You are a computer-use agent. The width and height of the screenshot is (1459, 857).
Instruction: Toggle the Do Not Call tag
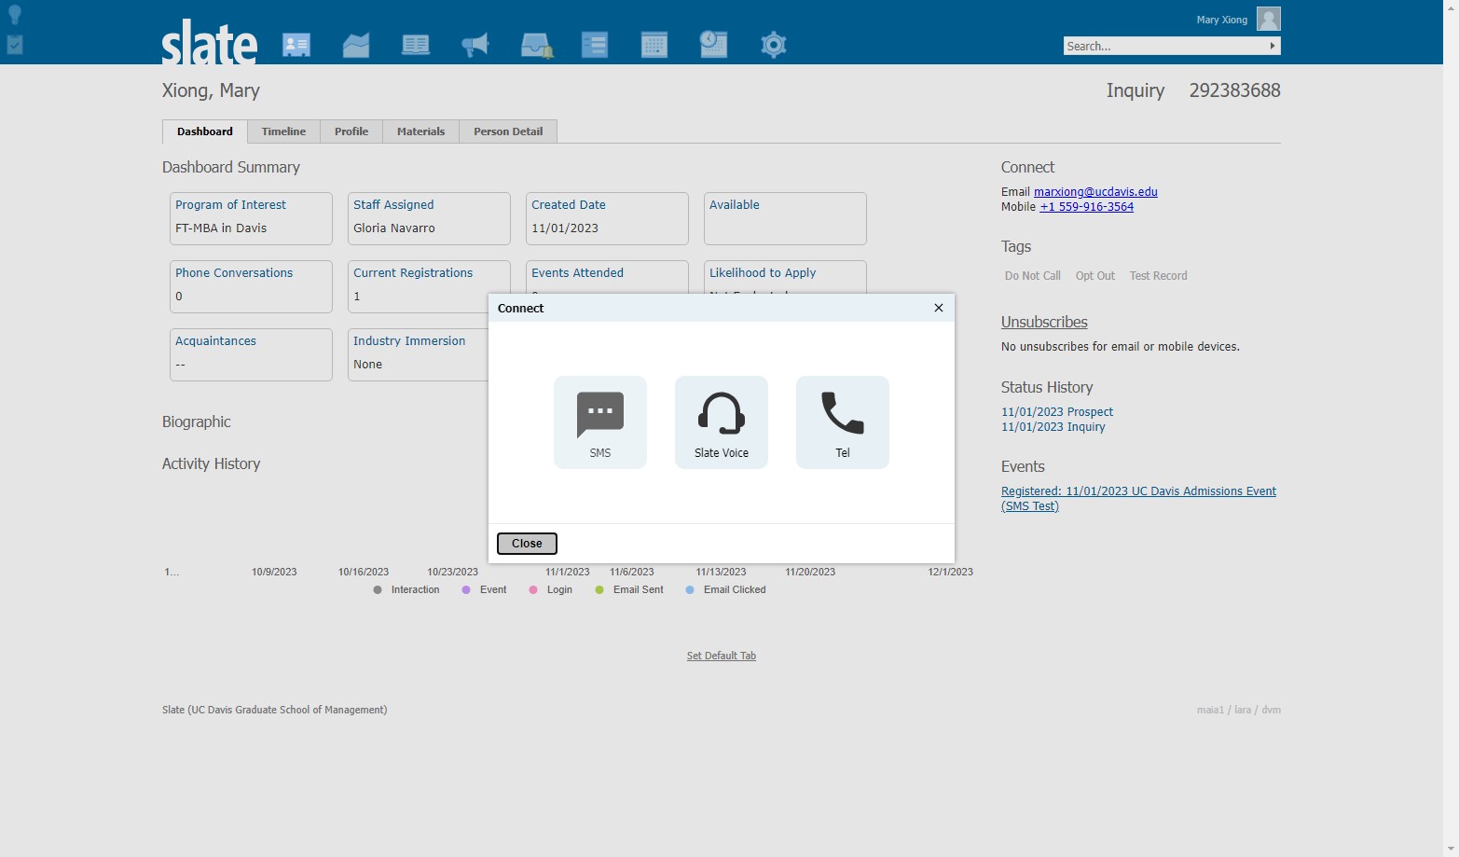[x=1033, y=276]
